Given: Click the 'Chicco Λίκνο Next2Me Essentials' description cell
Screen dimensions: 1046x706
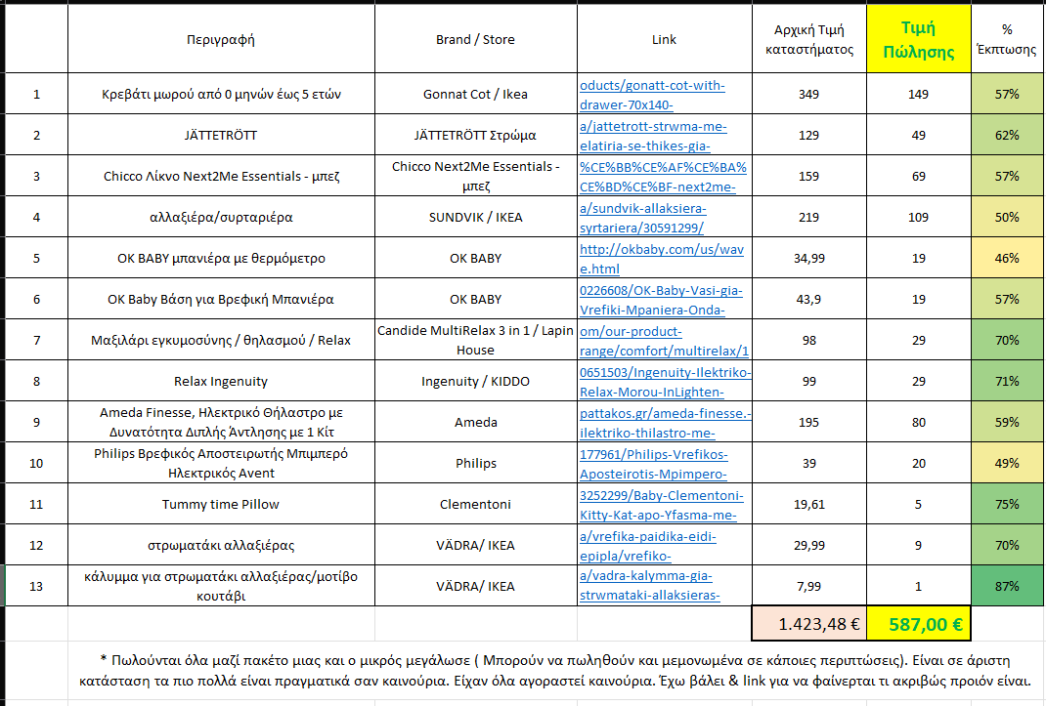Looking at the screenshot, I should [x=221, y=176].
